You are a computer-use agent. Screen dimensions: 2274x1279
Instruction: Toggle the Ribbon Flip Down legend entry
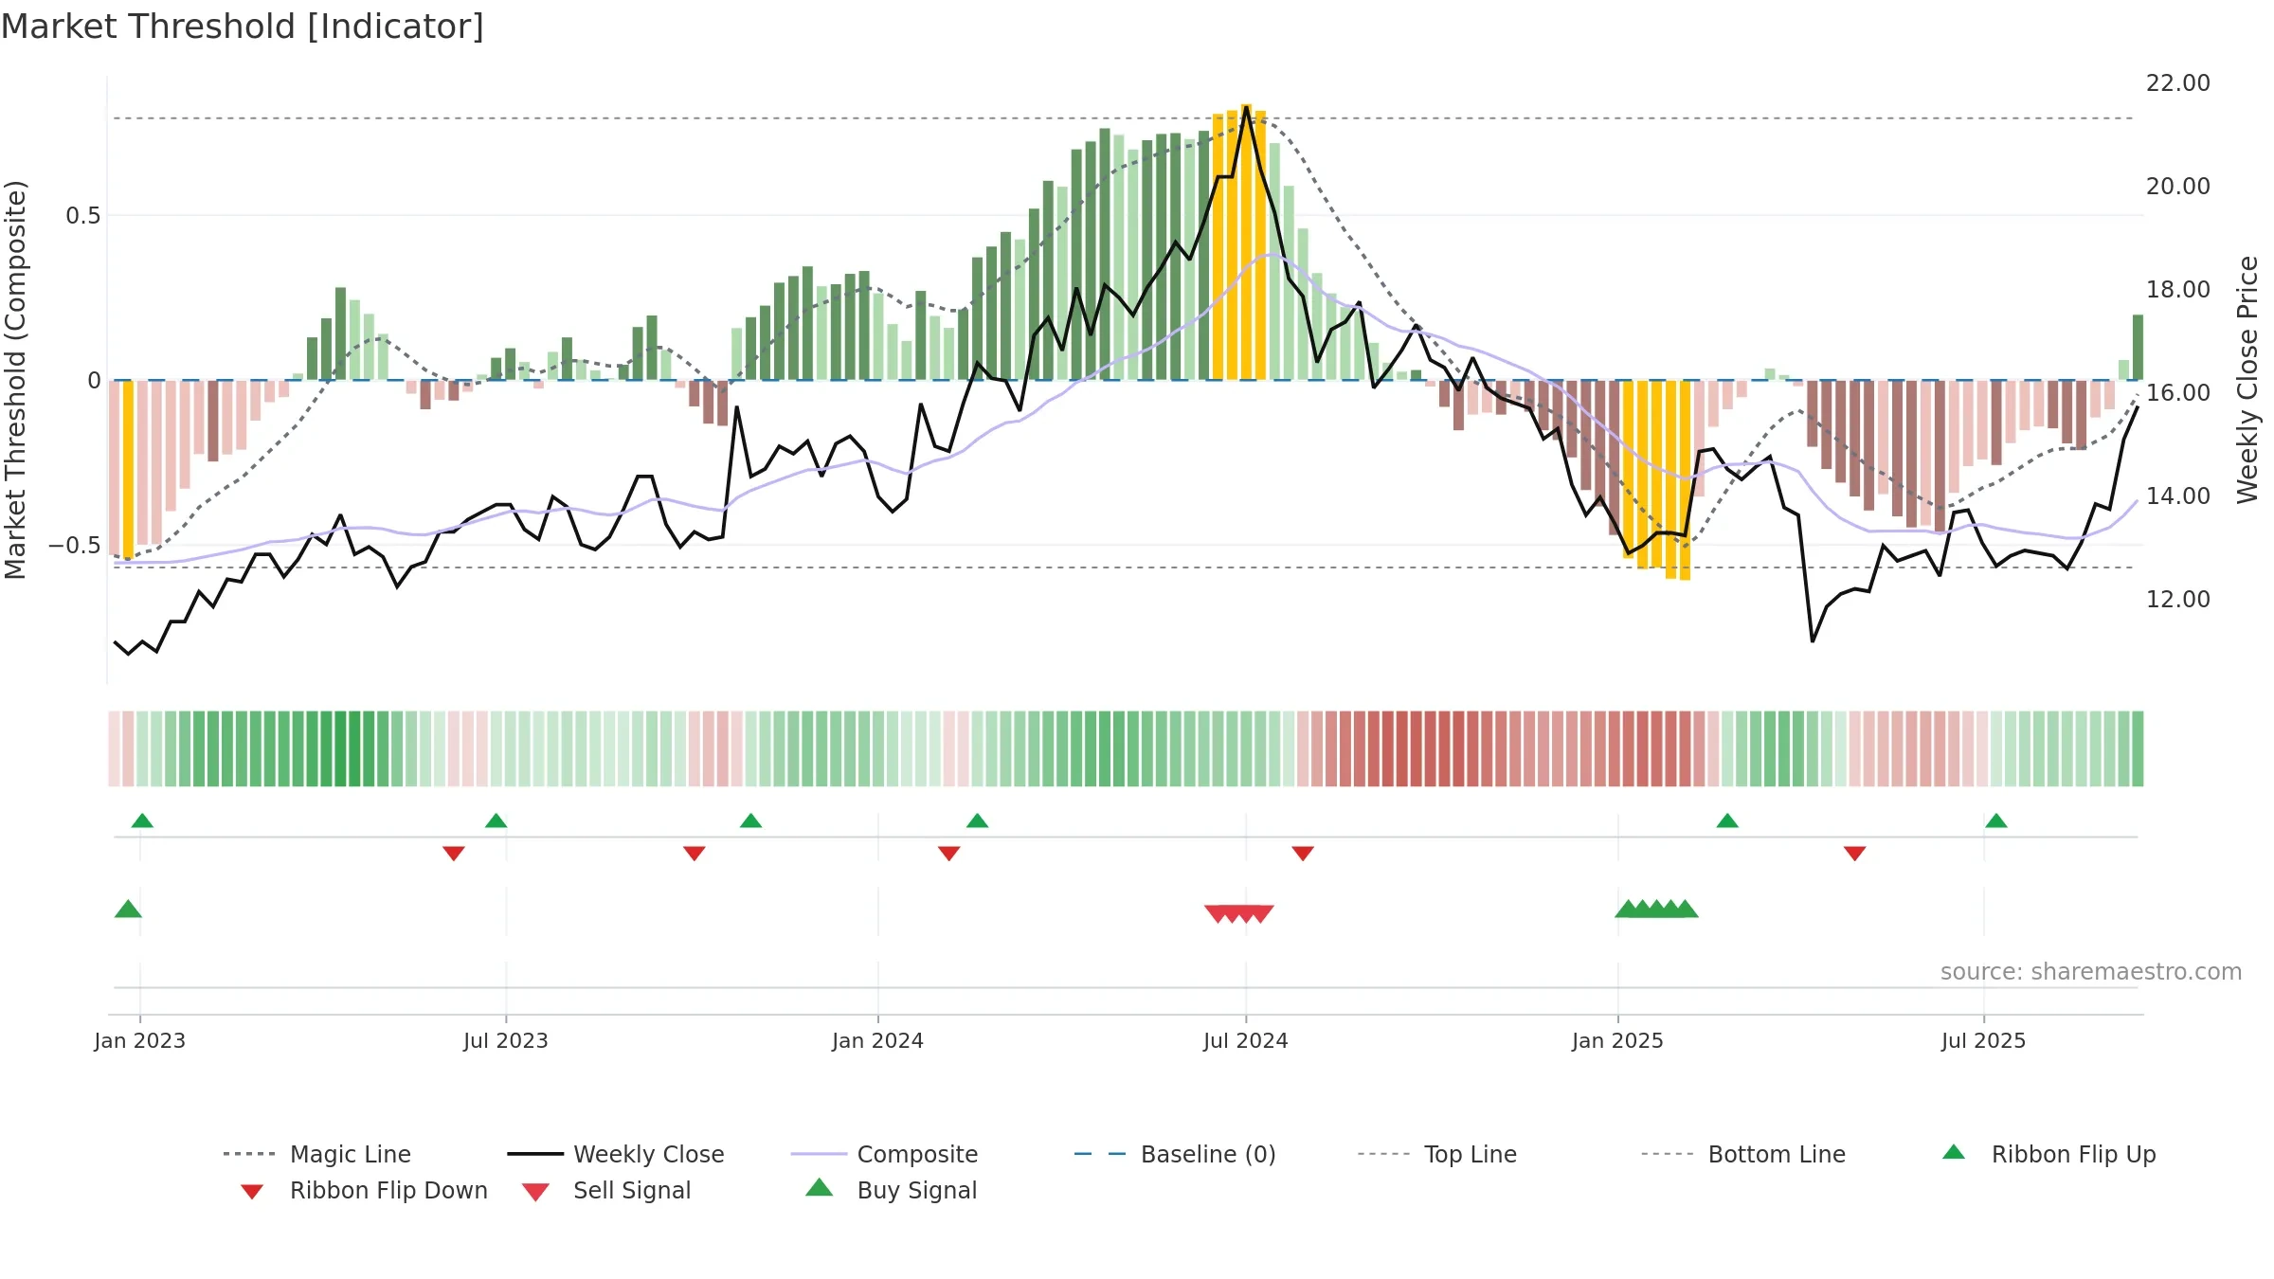364,1190
